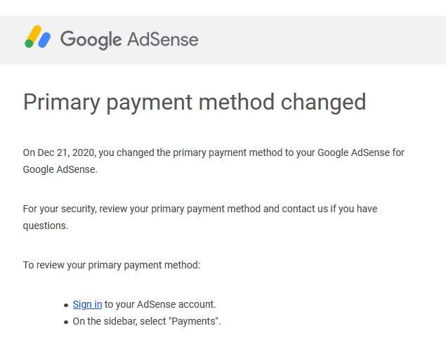Click the "For your security" paragraph

coord(200,217)
